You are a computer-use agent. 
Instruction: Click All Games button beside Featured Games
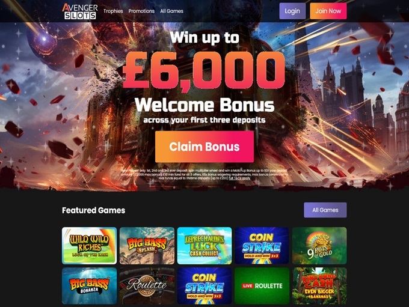click(325, 210)
